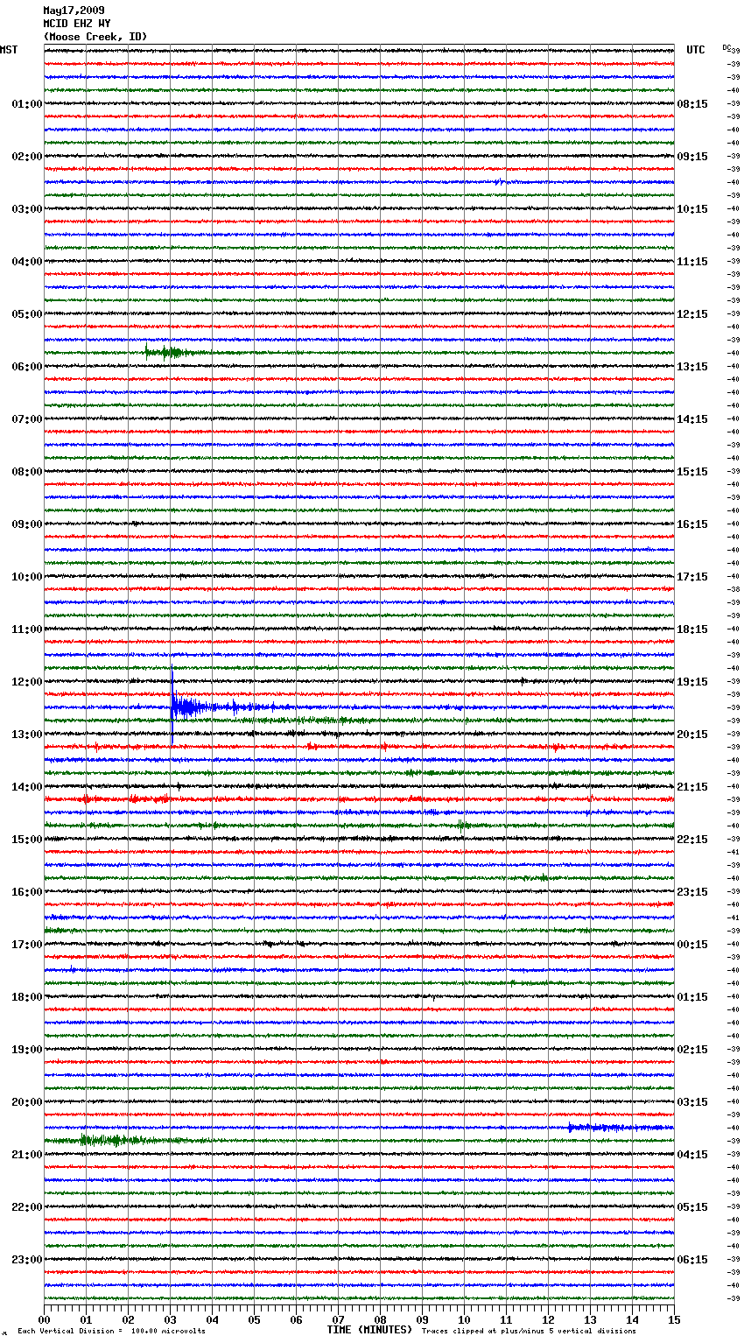Click the 04:00 MST time label
Image resolution: width=744 pixels, height=1343 pixels.
click(27, 262)
